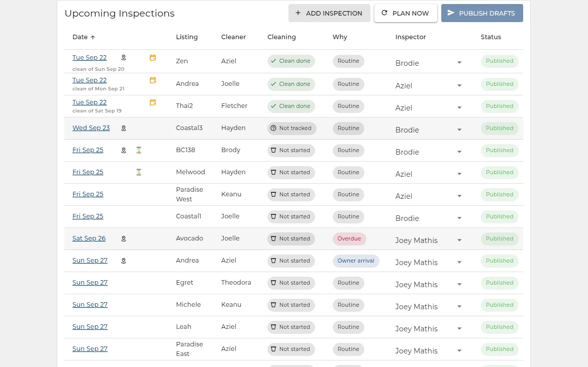The width and height of the screenshot is (588, 367).
Task: Open the inspector dropdown for the Leah row
Action: [459, 328]
